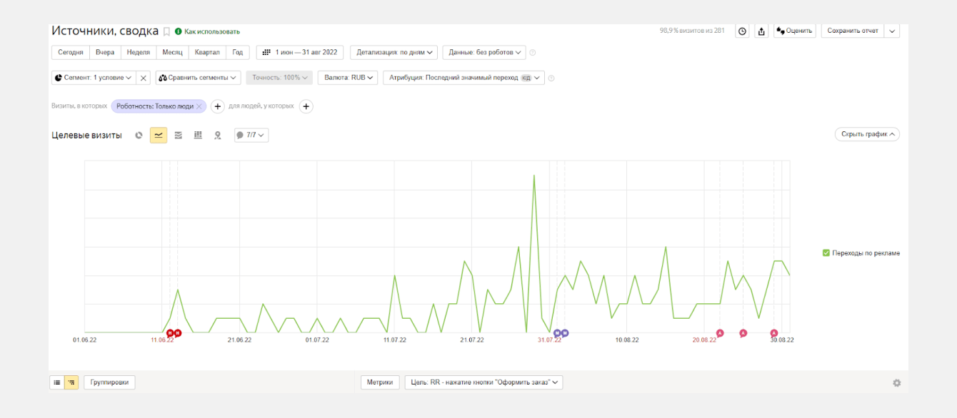Expand the "Валюта: RUB" dropdown
The height and width of the screenshot is (418, 957).
click(347, 78)
